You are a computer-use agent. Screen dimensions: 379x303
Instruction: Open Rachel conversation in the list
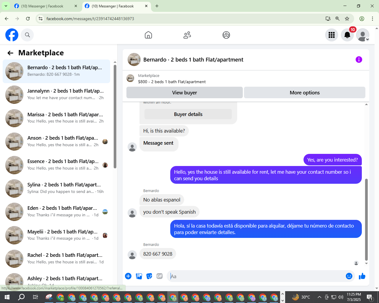(x=56, y=259)
